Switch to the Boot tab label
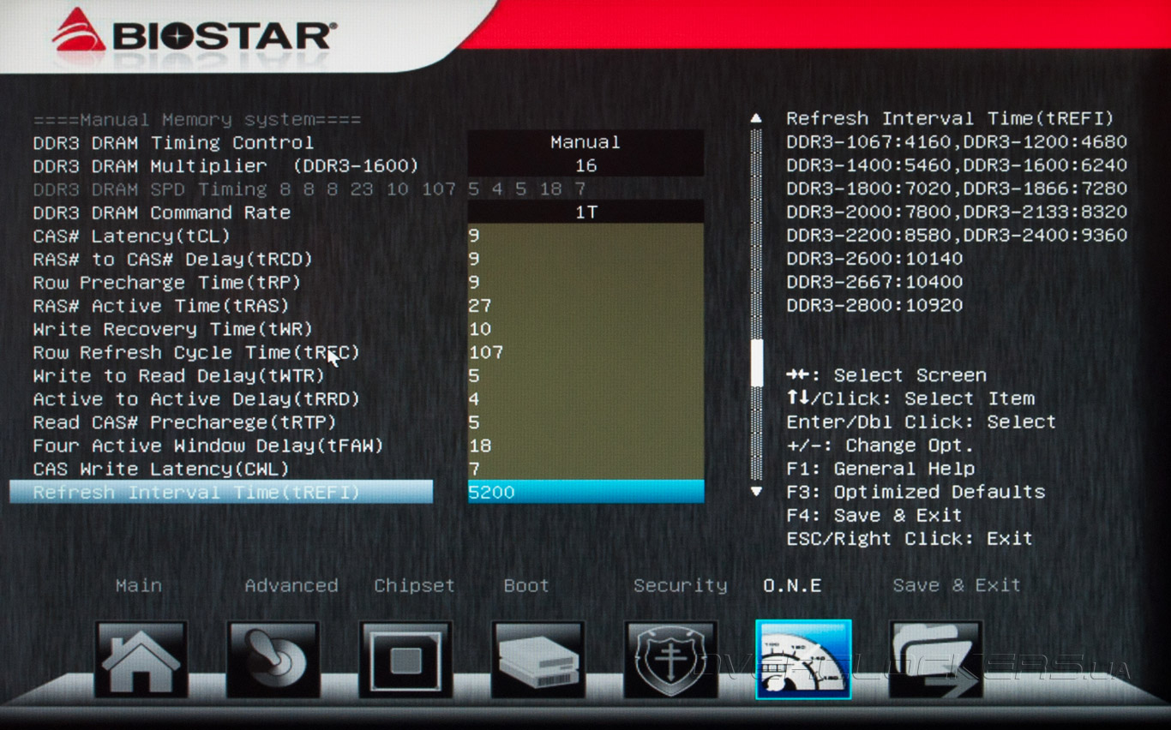 coord(526,586)
